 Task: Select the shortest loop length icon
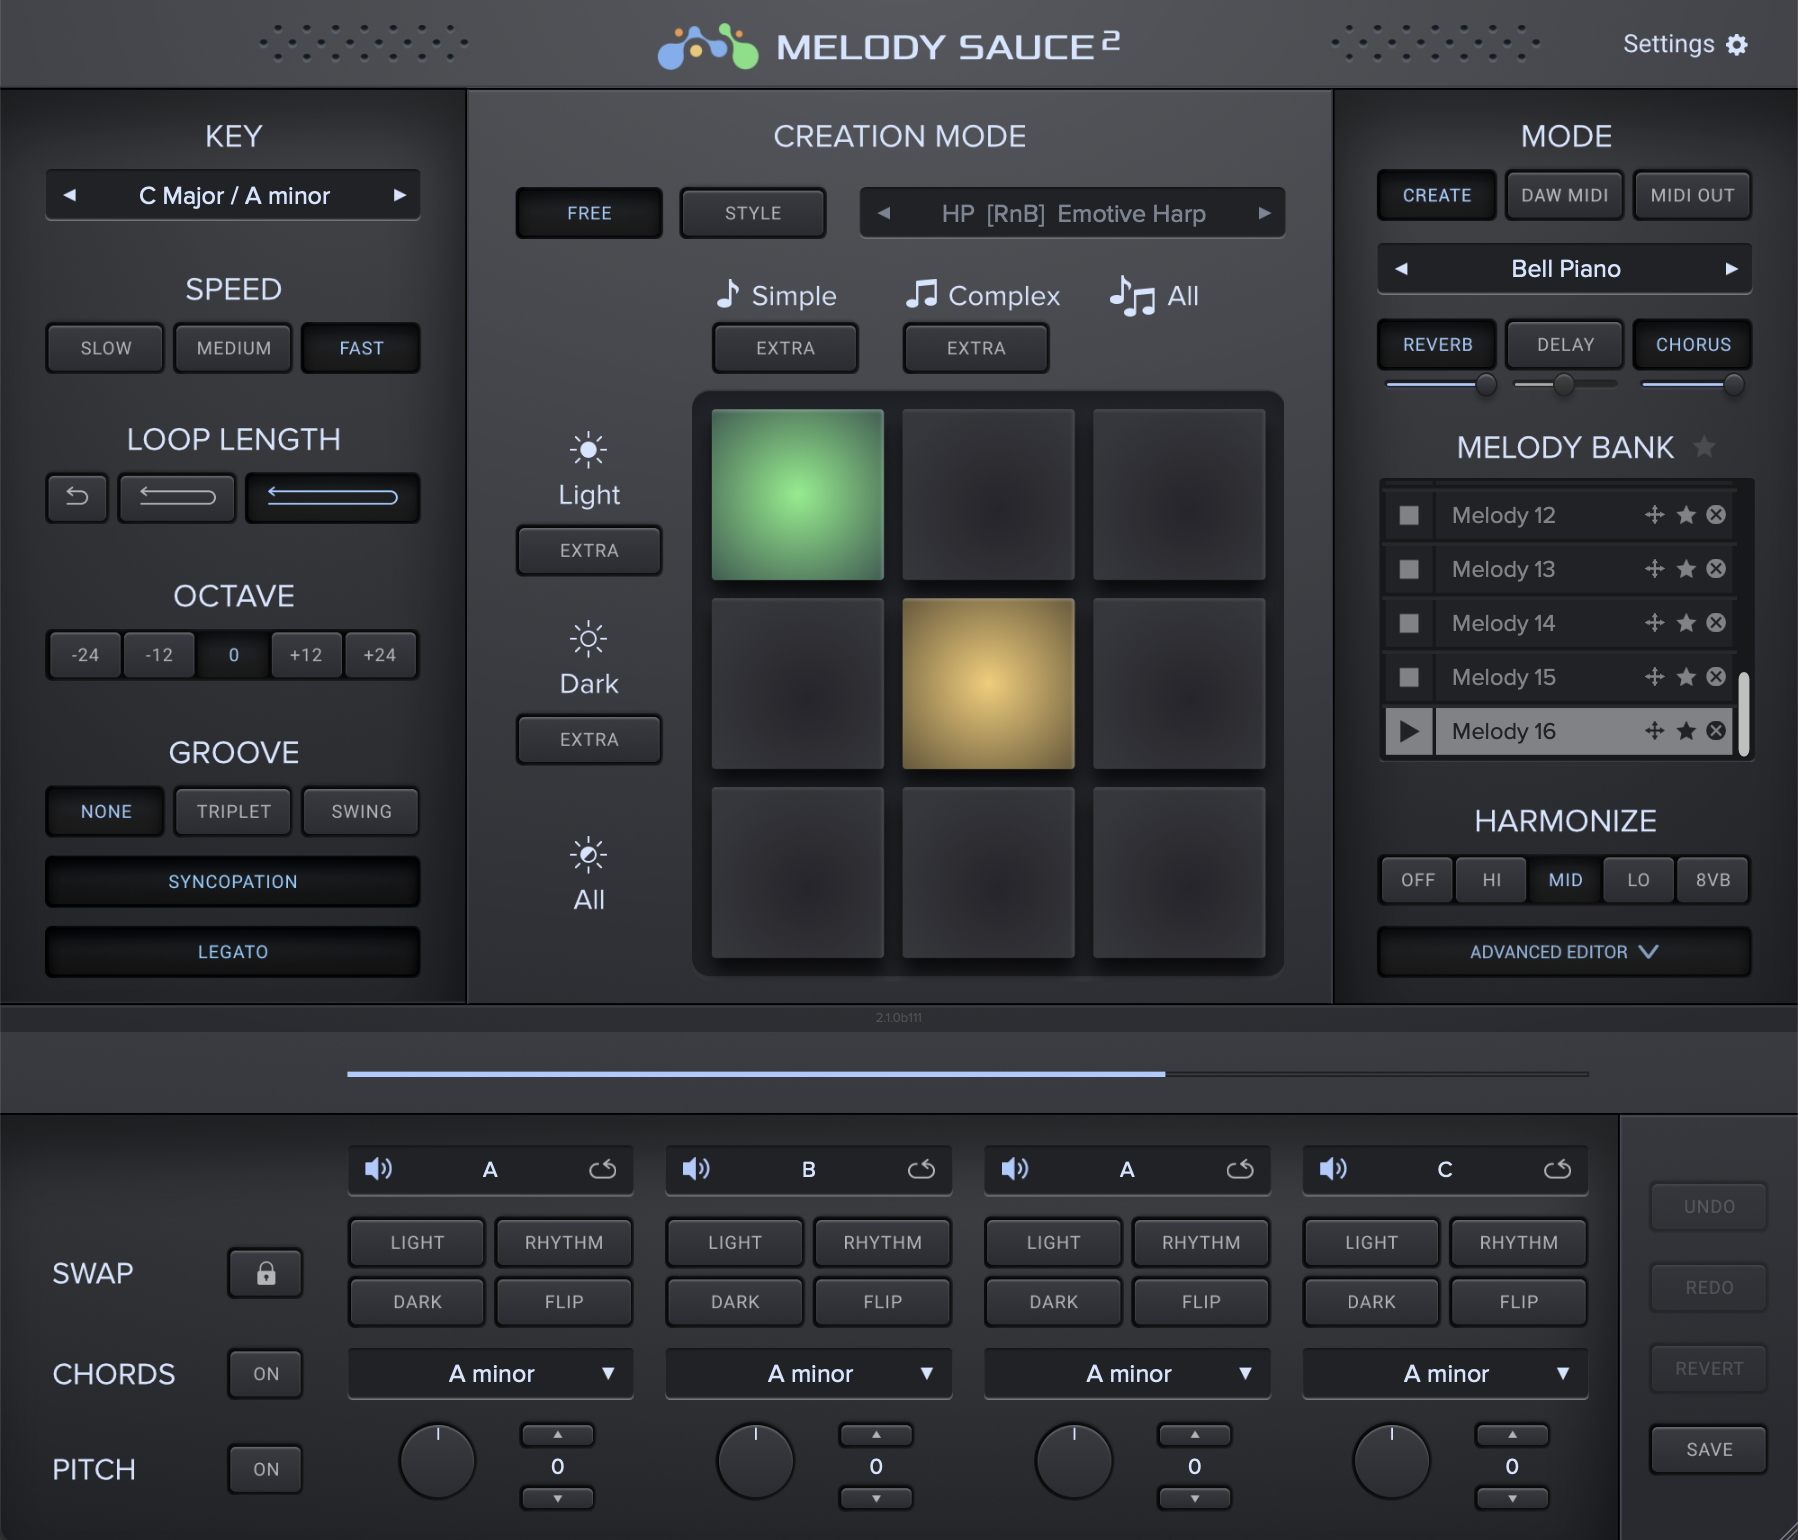[77, 497]
